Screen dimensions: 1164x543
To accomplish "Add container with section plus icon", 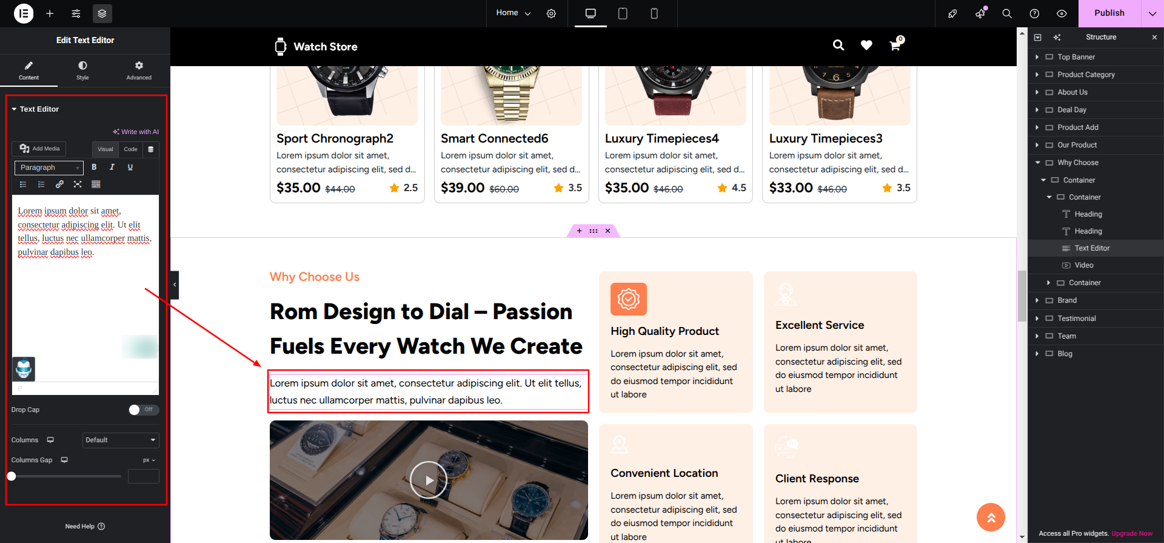I will (580, 231).
